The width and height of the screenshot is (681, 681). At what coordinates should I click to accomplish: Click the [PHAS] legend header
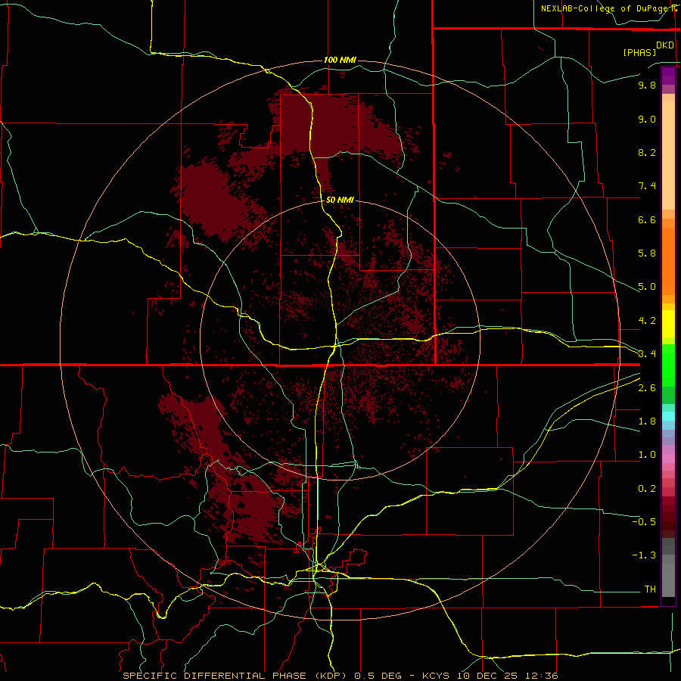click(x=639, y=52)
